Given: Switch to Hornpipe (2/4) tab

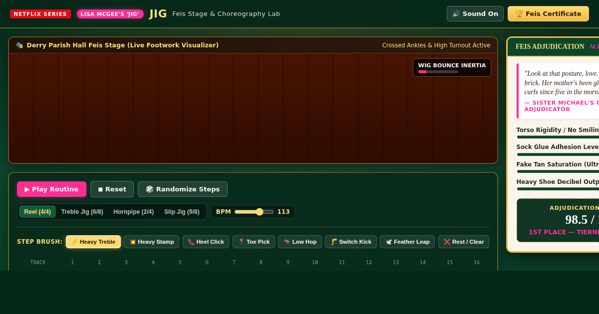Looking at the screenshot, I should coord(134,212).
